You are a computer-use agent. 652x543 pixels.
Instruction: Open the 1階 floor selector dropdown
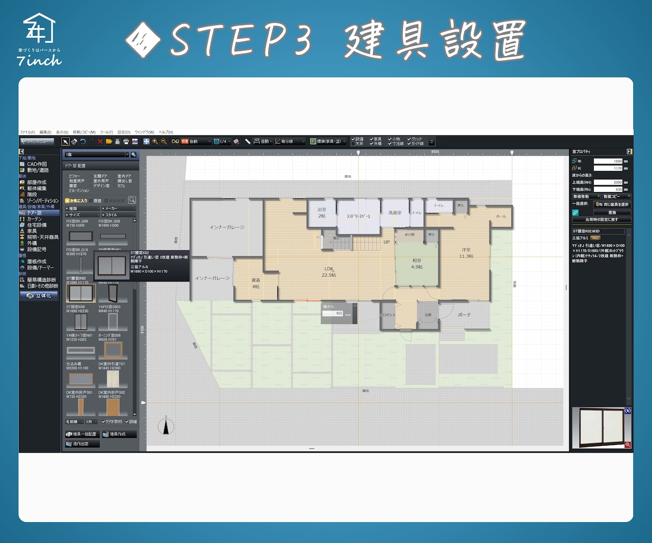point(97,155)
